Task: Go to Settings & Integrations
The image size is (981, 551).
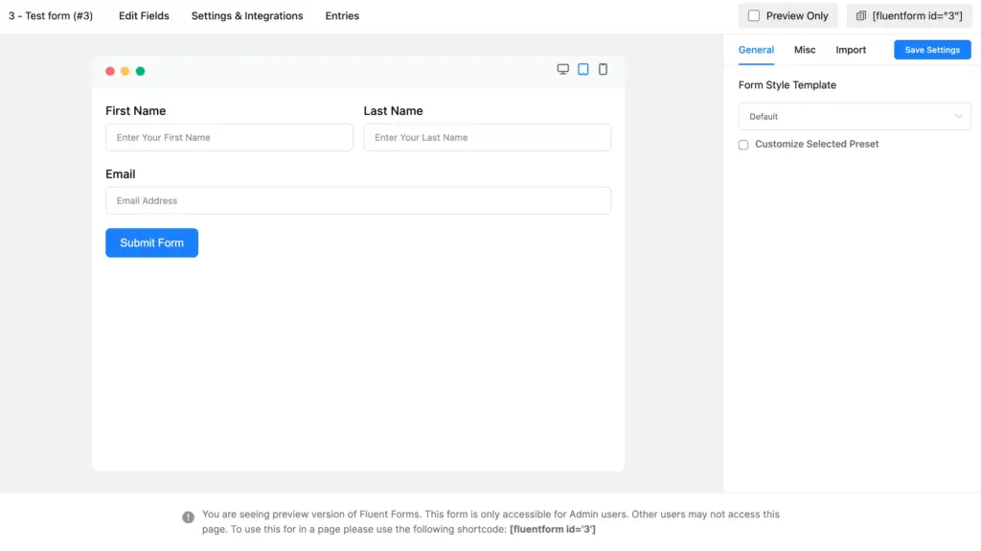Action: pos(247,16)
